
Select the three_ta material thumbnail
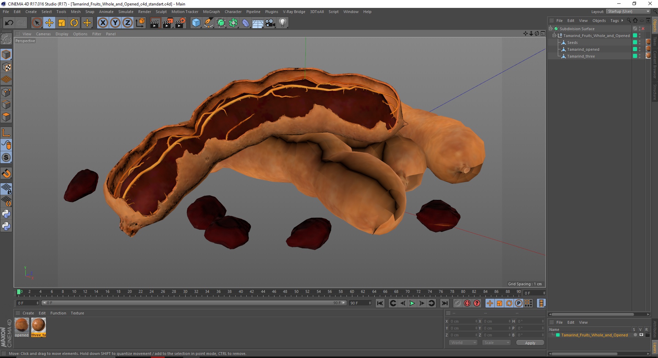(38, 327)
